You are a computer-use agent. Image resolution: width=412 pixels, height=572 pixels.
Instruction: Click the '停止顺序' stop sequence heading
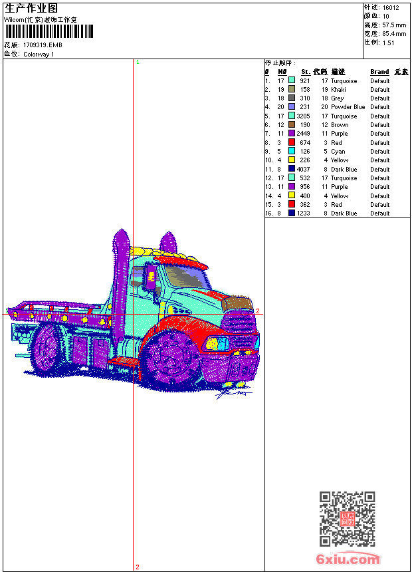[x=280, y=63]
